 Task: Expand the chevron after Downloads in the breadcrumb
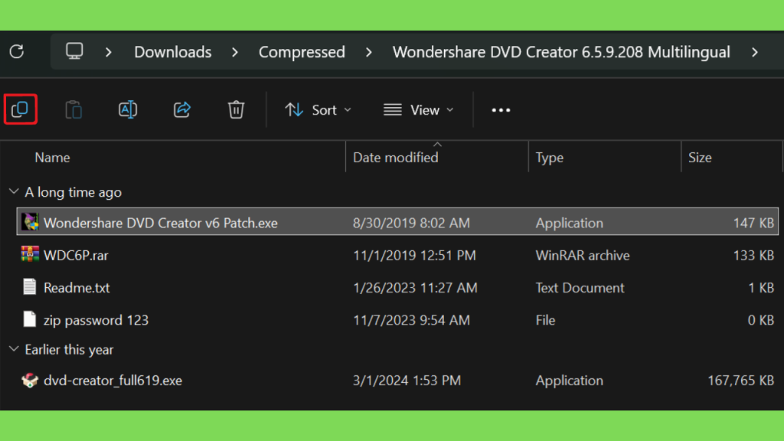[x=235, y=52]
